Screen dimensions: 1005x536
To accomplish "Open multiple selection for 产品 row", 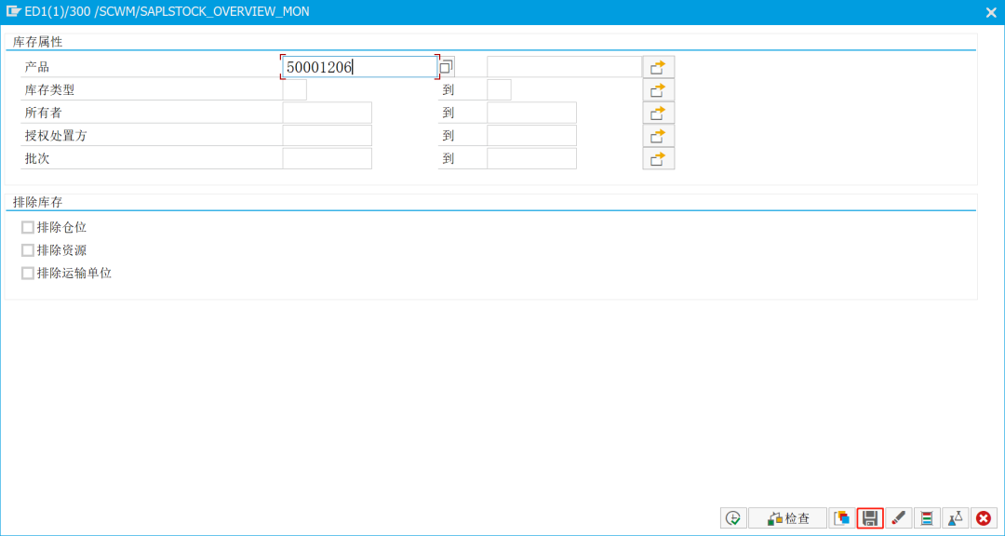I will point(658,67).
